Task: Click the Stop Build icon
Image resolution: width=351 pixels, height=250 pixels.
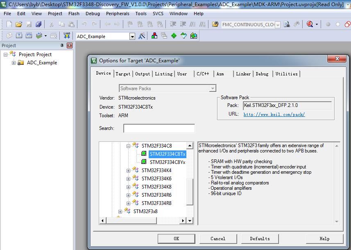Action: [x=54, y=36]
